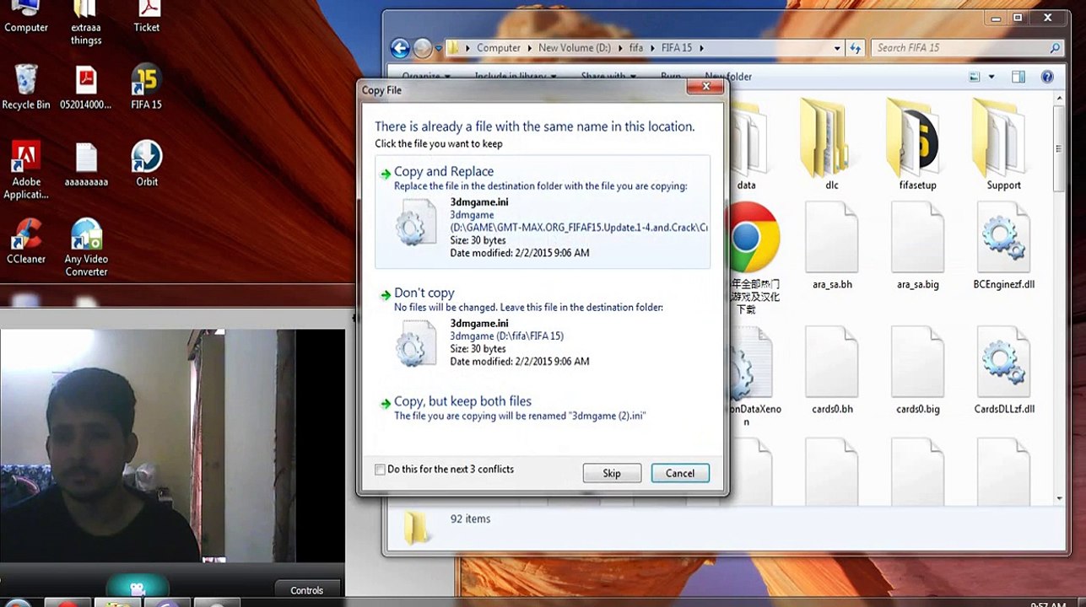Go forward in the Explorer window
The height and width of the screenshot is (607, 1086).
point(423,48)
